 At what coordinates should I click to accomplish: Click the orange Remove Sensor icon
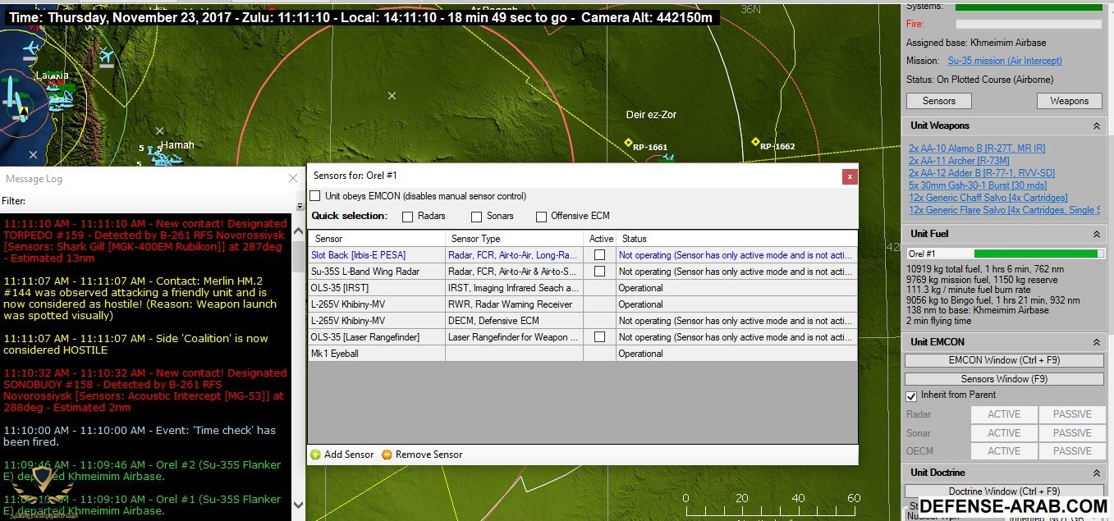pyautogui.click(x=387, y=455)
